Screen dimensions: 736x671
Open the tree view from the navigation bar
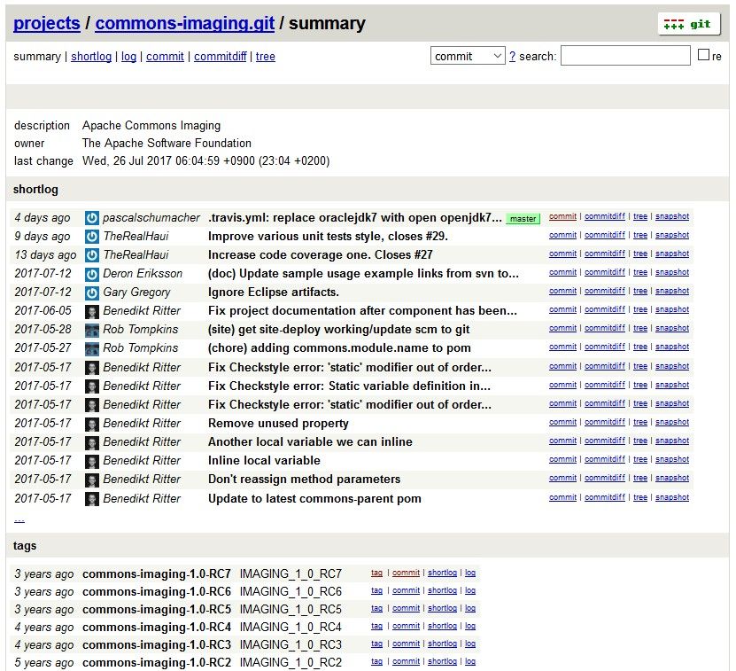(x=265, y=55)
